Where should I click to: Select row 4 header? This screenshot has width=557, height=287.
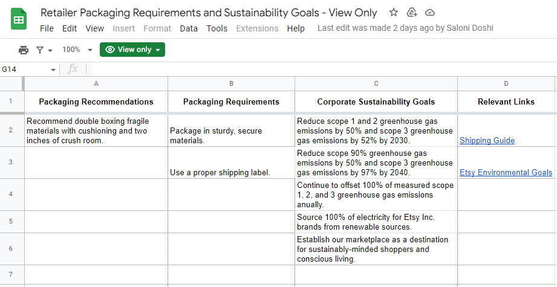coord(11,195)
